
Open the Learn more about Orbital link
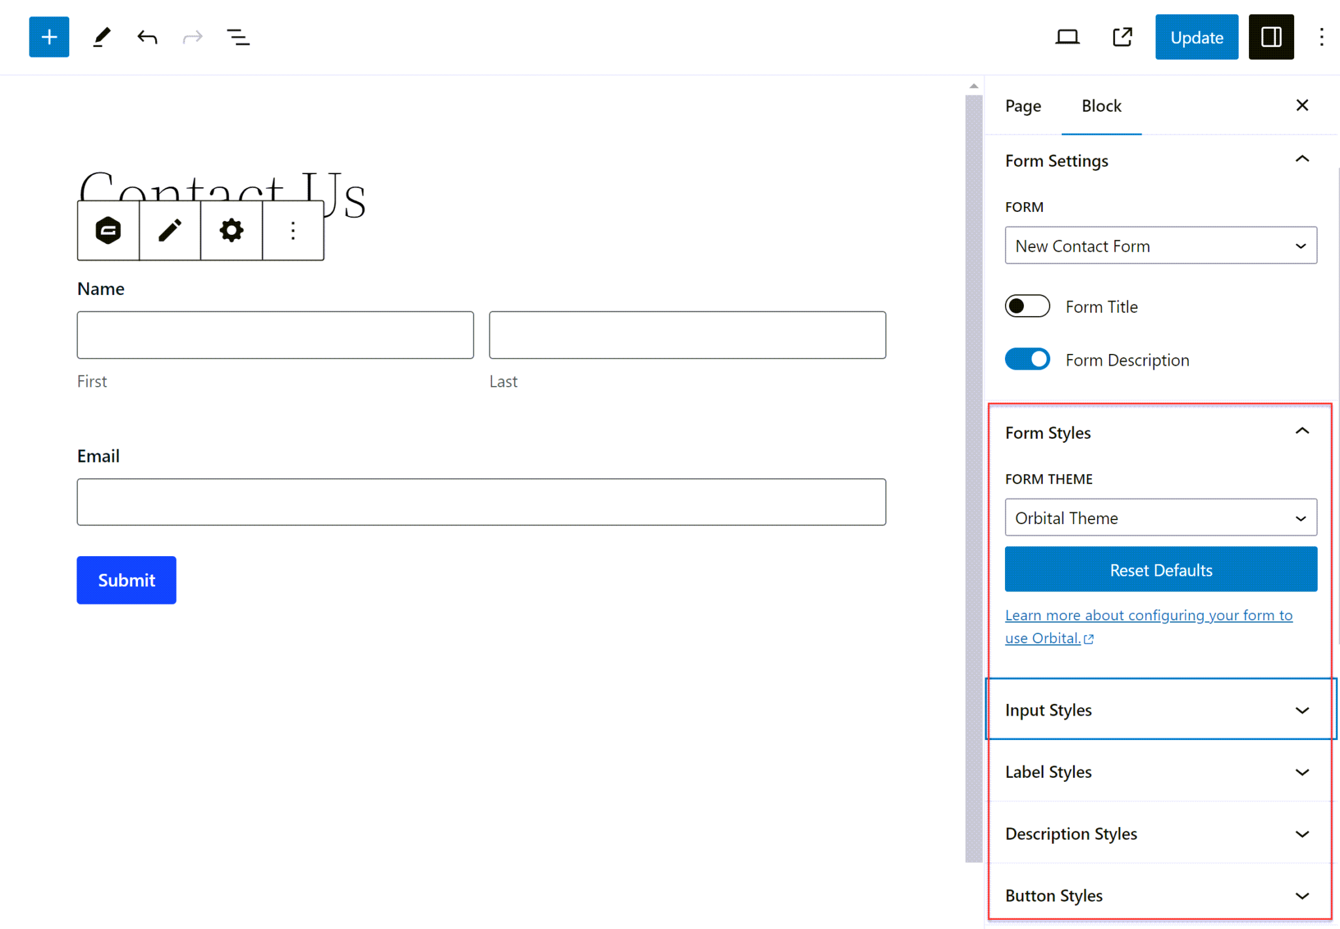[1148, 616]
